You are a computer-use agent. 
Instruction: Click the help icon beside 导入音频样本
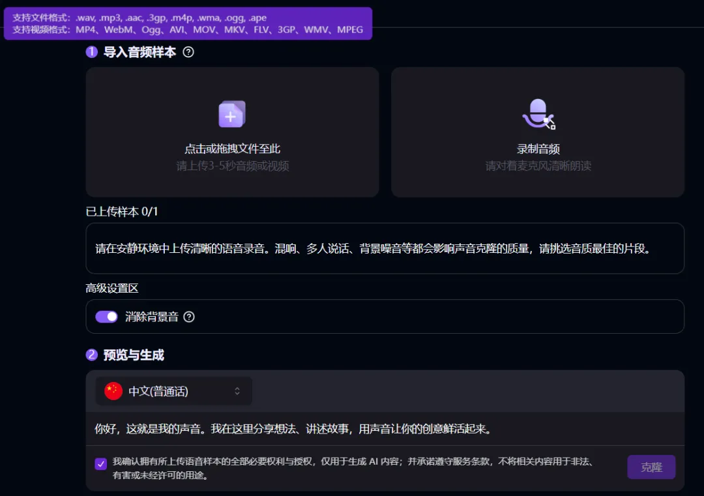[x=188, y=52]
